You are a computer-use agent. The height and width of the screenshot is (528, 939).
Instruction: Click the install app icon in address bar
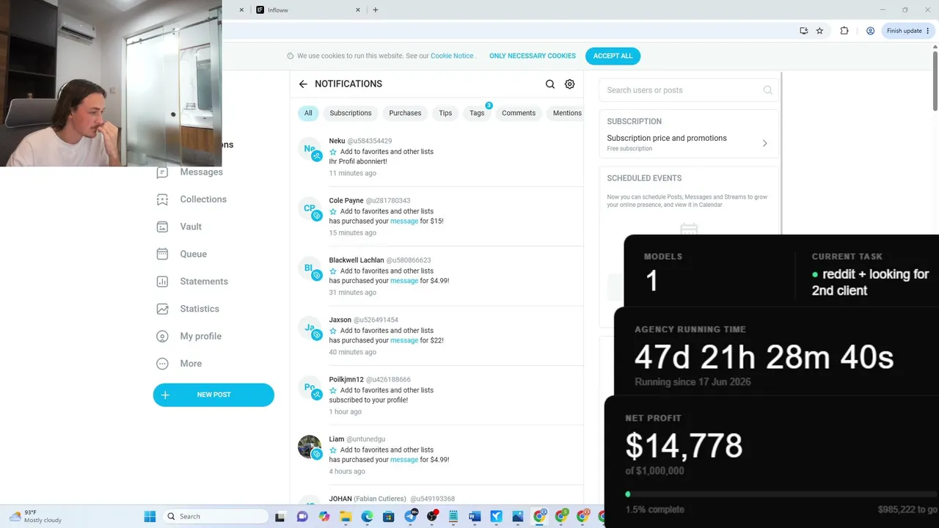point(804,31)
